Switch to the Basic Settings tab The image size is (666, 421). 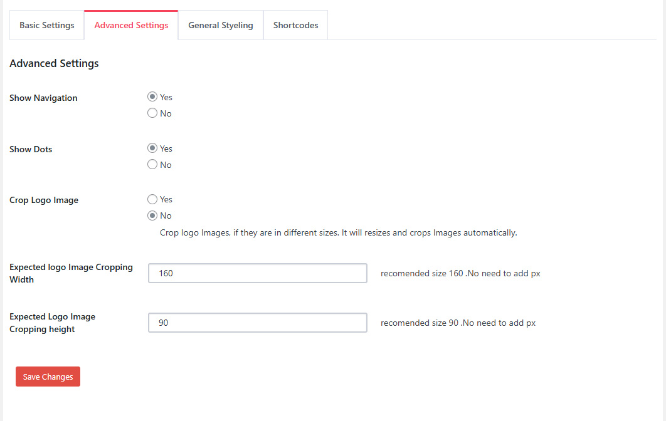pos(47,26)
